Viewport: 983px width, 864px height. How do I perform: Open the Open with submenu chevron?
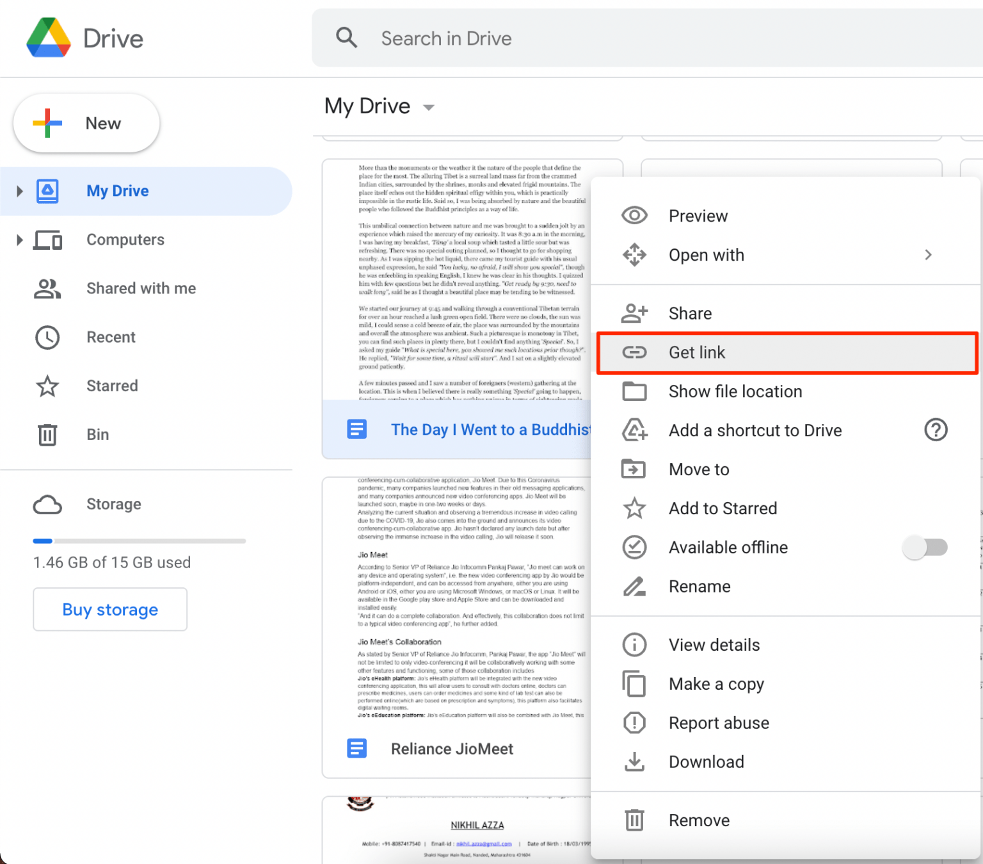[929, 255]
